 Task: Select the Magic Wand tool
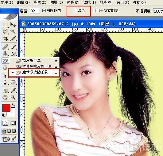(13, 31)
